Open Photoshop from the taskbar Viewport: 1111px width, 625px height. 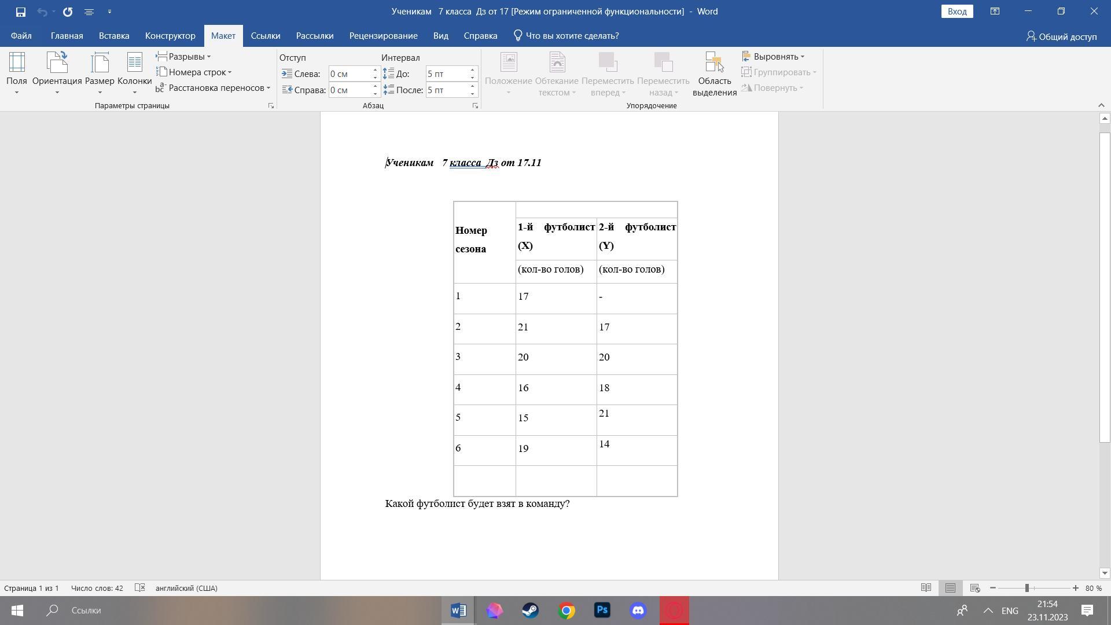(x=602, y=611)
